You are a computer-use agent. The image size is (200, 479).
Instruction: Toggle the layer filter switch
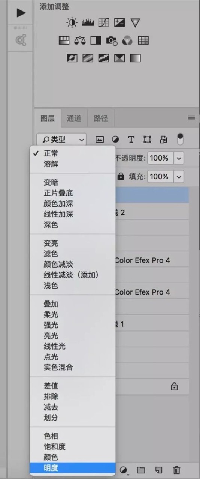180,140
